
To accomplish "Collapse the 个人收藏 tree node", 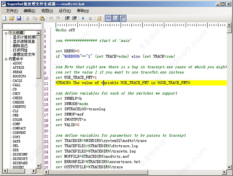I will [6, 33].
